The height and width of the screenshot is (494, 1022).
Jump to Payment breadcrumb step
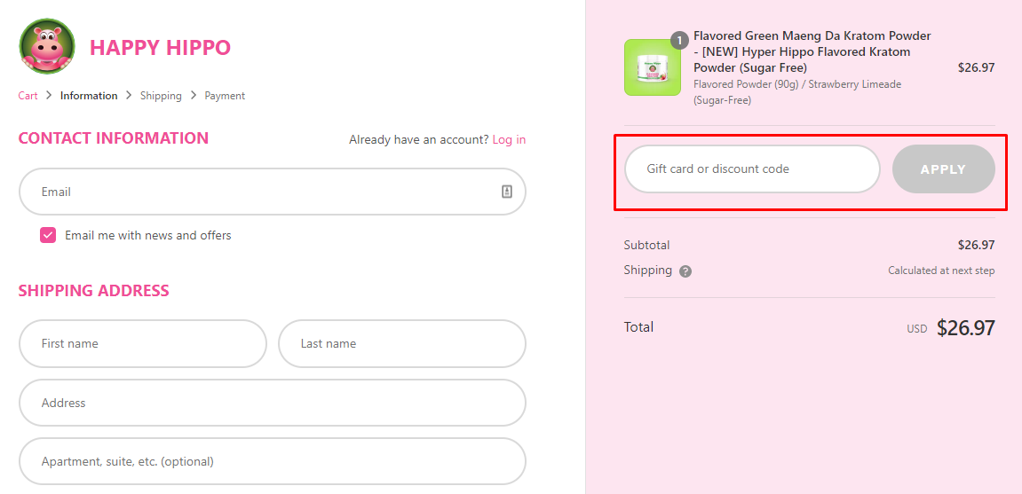pyautogui.click(x=225, y=96)
